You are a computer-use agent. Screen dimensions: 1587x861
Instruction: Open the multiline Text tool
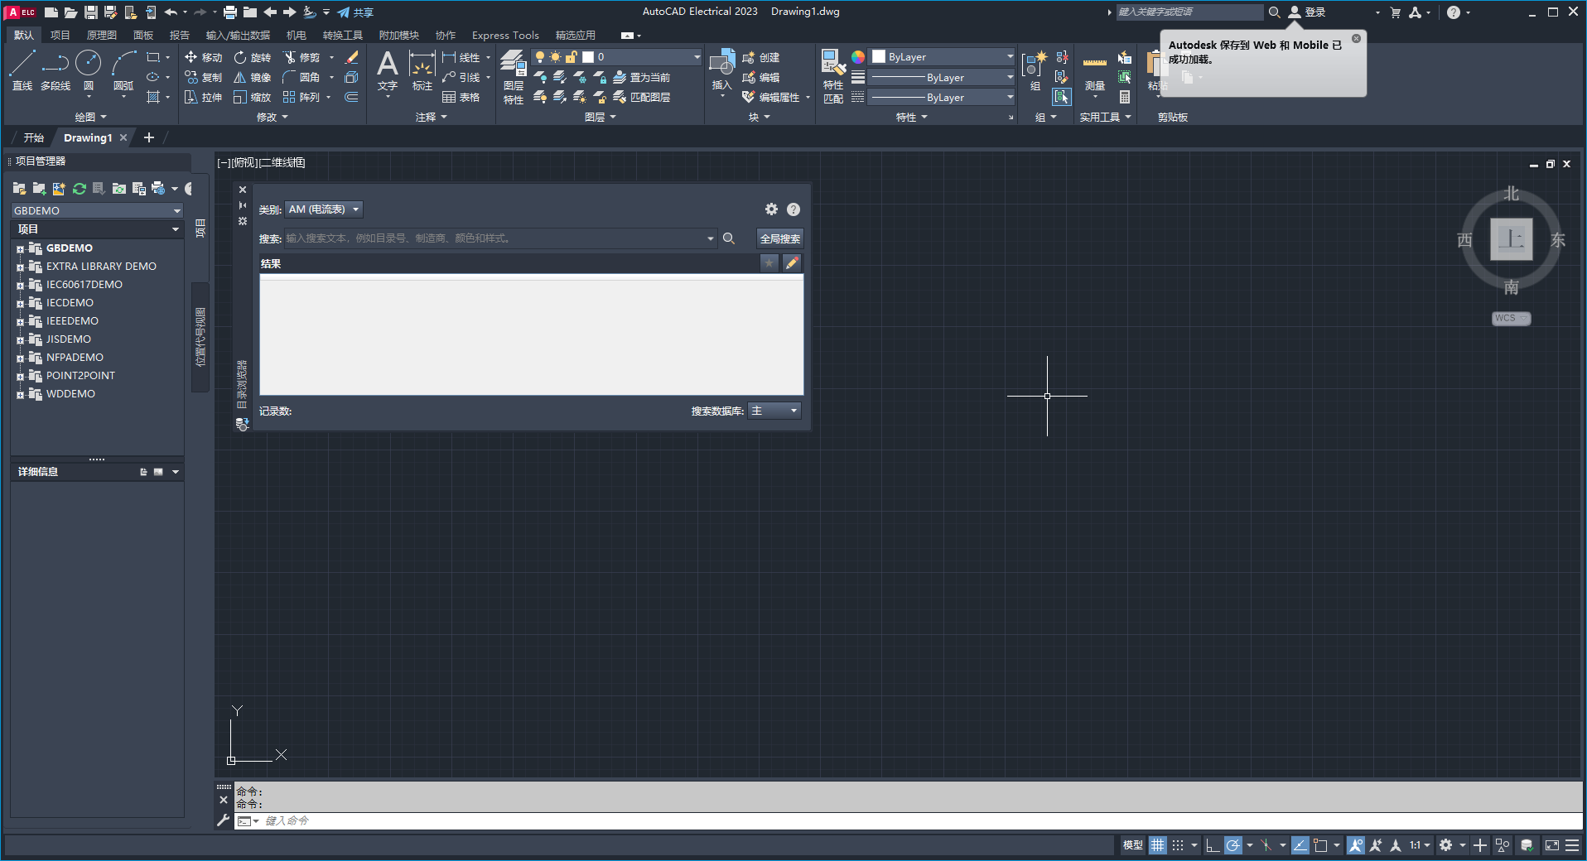pyautogui.click(x=387, y=70)
